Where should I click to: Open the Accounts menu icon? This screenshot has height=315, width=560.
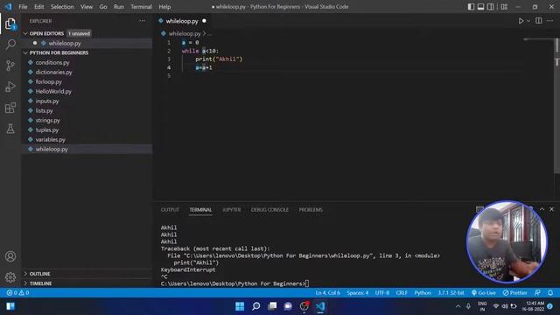10,256
